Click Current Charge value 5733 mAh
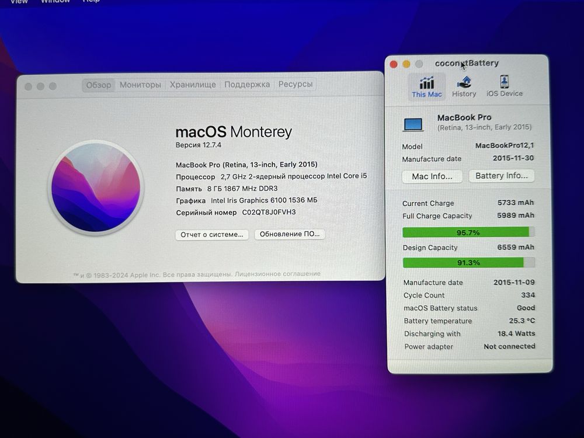This screenshot has height=438, width=584. (516, 203)
